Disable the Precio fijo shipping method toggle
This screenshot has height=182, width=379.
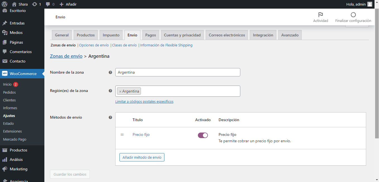click(x=203, y=135)
